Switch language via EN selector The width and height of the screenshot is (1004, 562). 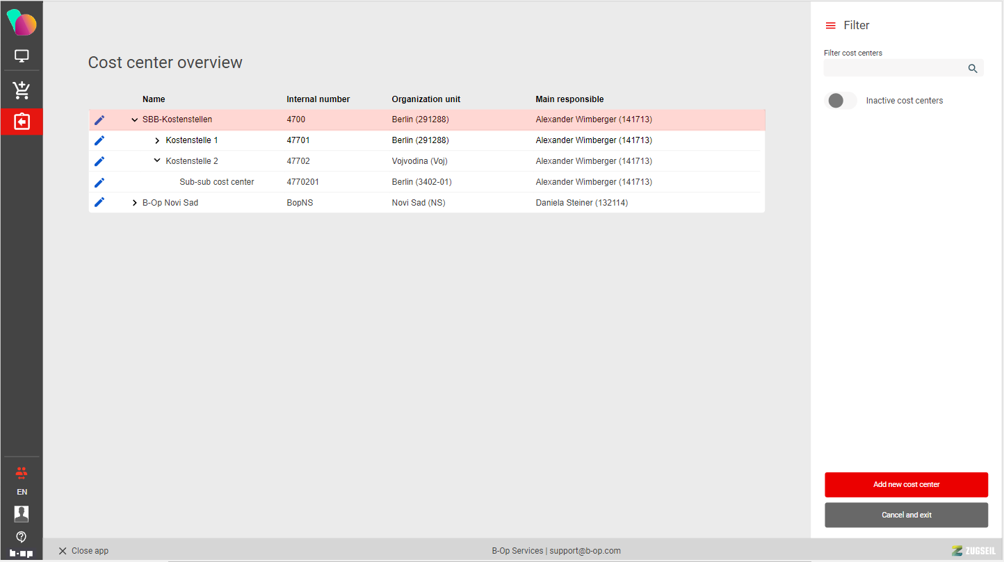tap(22, 492)
